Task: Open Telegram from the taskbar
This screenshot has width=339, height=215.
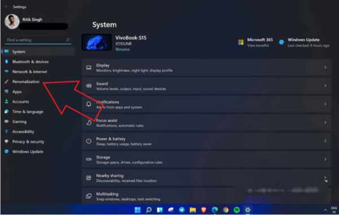Action: pos(181,209)
